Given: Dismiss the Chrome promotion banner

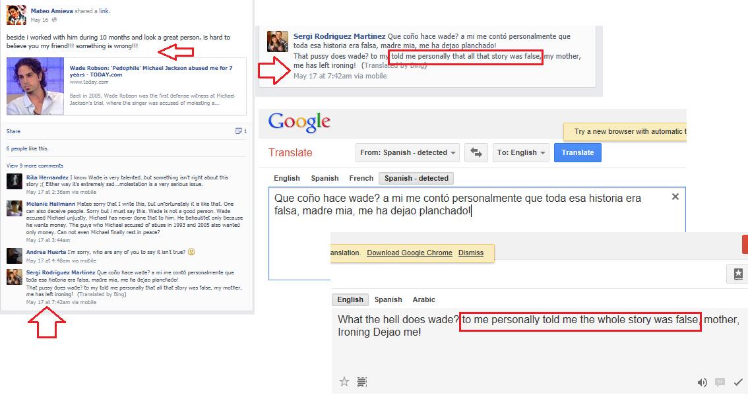Looking at the screenshot, I should pos(471,253).
